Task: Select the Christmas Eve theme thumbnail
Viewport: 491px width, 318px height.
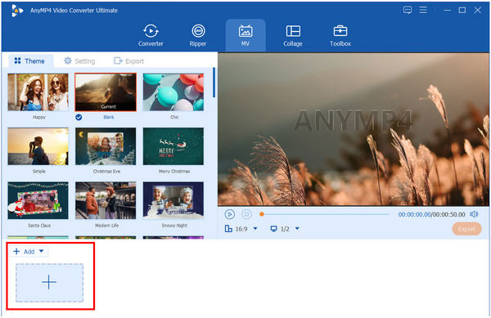Action: (x=106, y=146)
